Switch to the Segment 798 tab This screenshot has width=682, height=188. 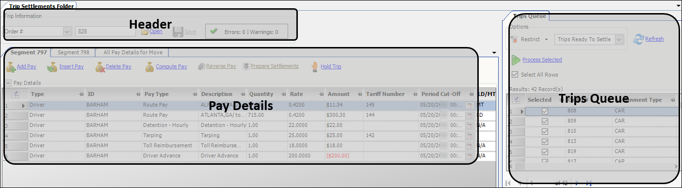point(73,52)
